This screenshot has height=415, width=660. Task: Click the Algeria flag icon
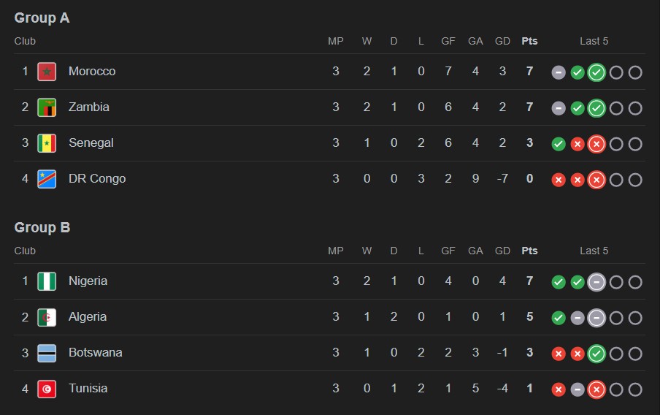click(47, 317)
